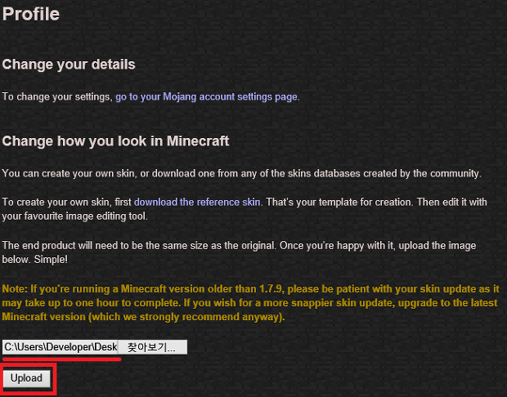The height and width of the screenshot is (397, 507).
Task: Click the text 'To change your settings,'
Action: coord(57,97)
